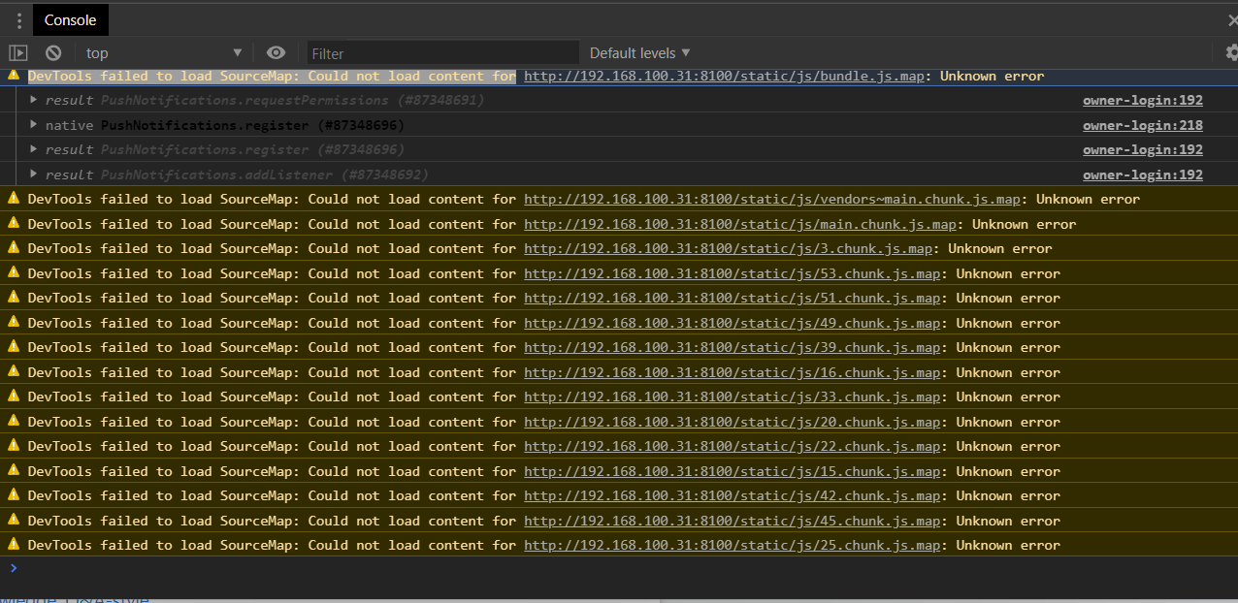
Task: Click 'Unknown error' text on 3.chunk.js.map row
Action: pyautogui.click(x=999, y=248)
